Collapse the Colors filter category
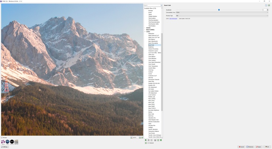 point(145,32)
